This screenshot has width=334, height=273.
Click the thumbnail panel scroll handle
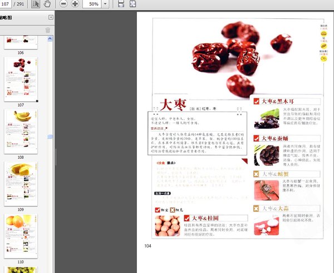pyautogui.click(x=50, y=136)
